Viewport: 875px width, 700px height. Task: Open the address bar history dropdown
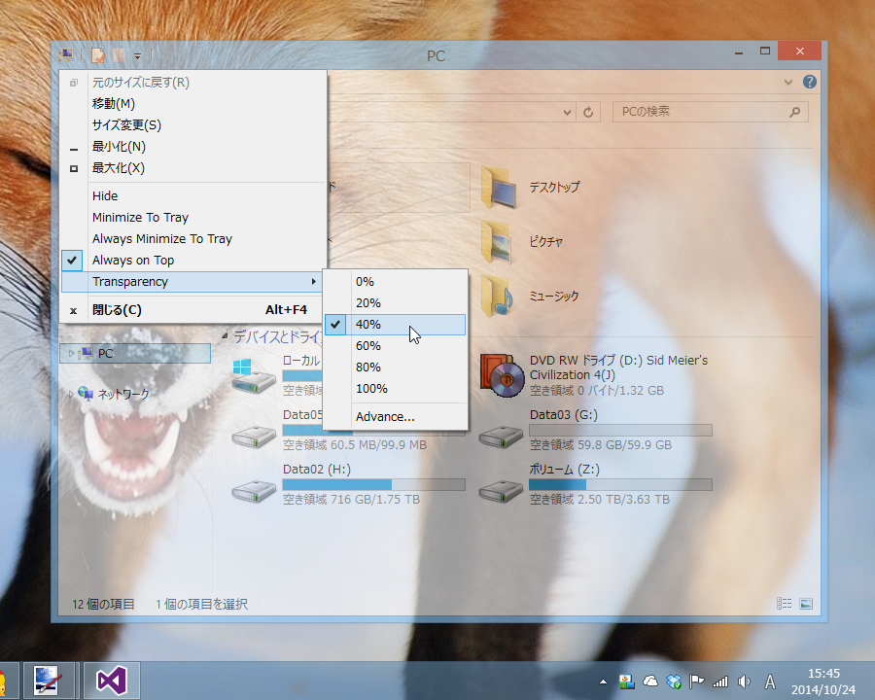point(567,112)
